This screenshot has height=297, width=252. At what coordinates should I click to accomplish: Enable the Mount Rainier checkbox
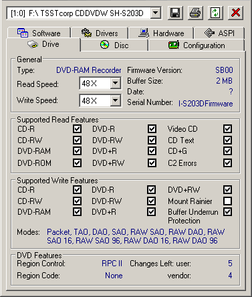pos(227,201)
